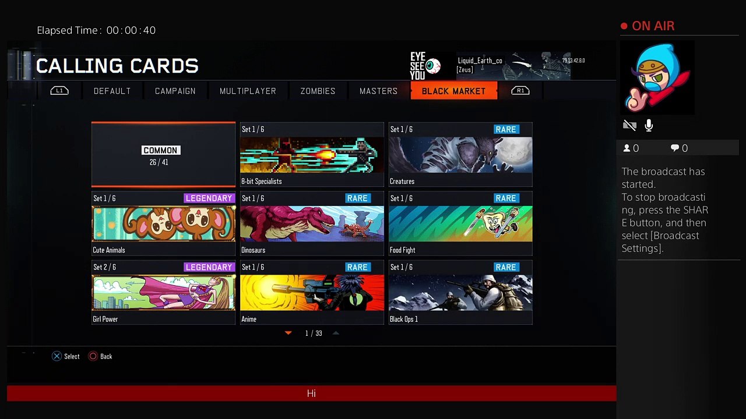Click the red Hi comment bar
This screenshot has width=746, height=419.
tap(311, 393)
